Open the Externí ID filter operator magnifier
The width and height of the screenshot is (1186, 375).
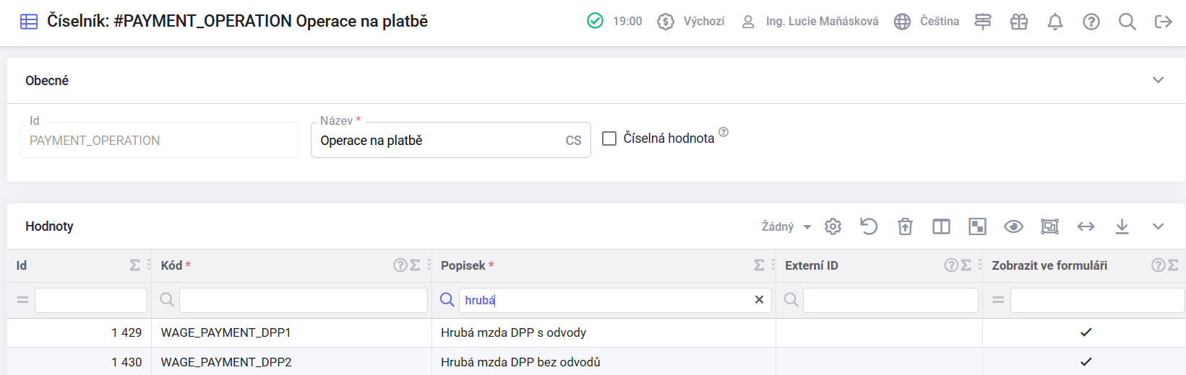[791, 300]
